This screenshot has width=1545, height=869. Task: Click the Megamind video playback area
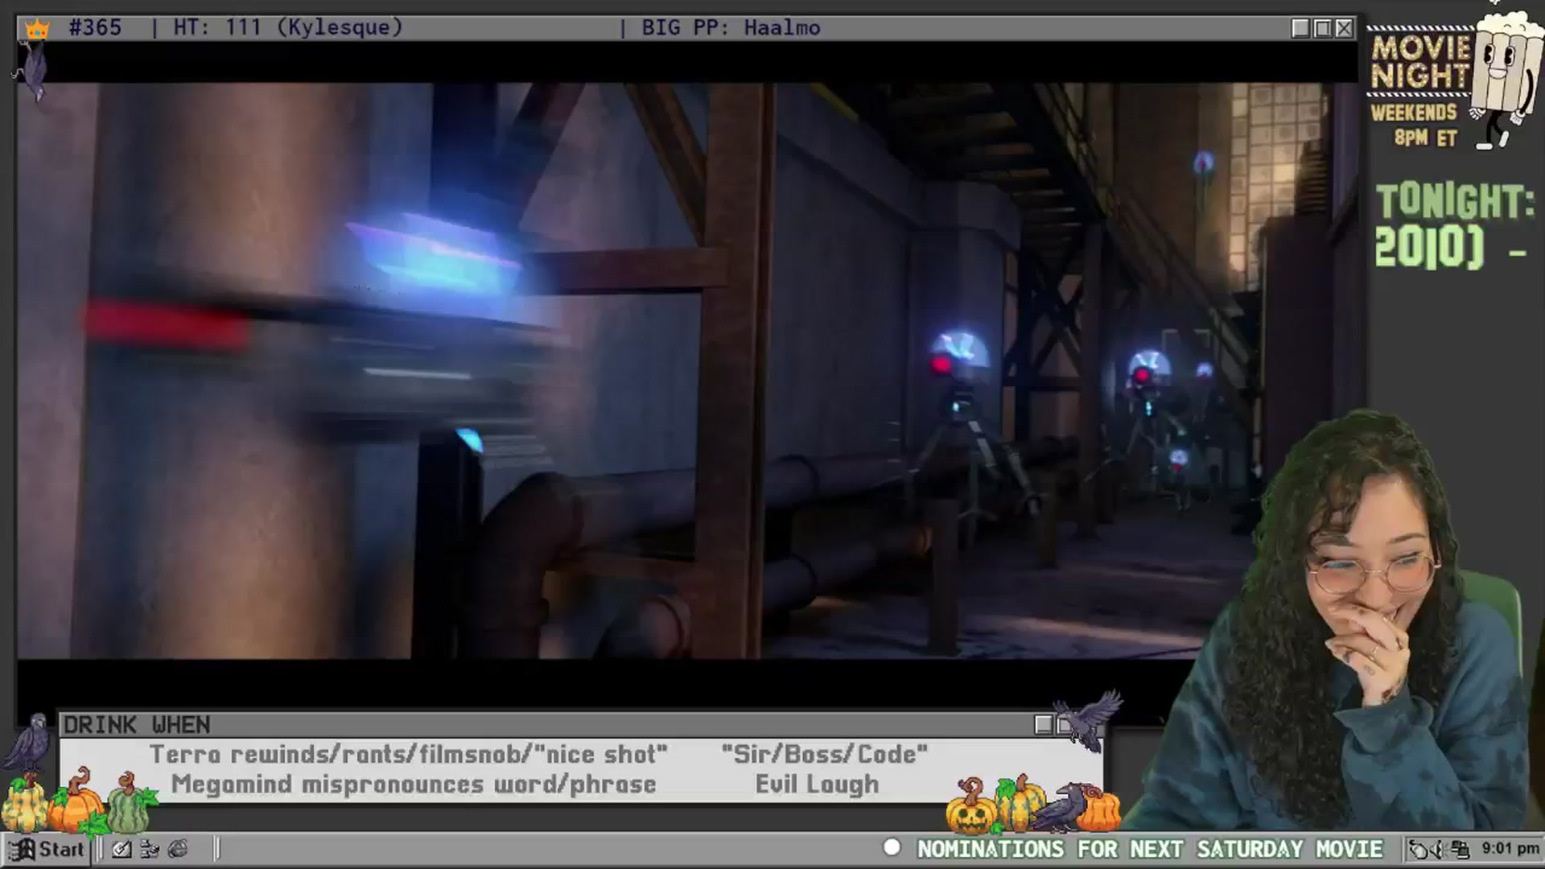(x=687, y=370)
